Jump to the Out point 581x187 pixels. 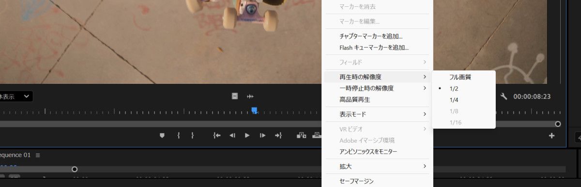click(x=278, y=135)
